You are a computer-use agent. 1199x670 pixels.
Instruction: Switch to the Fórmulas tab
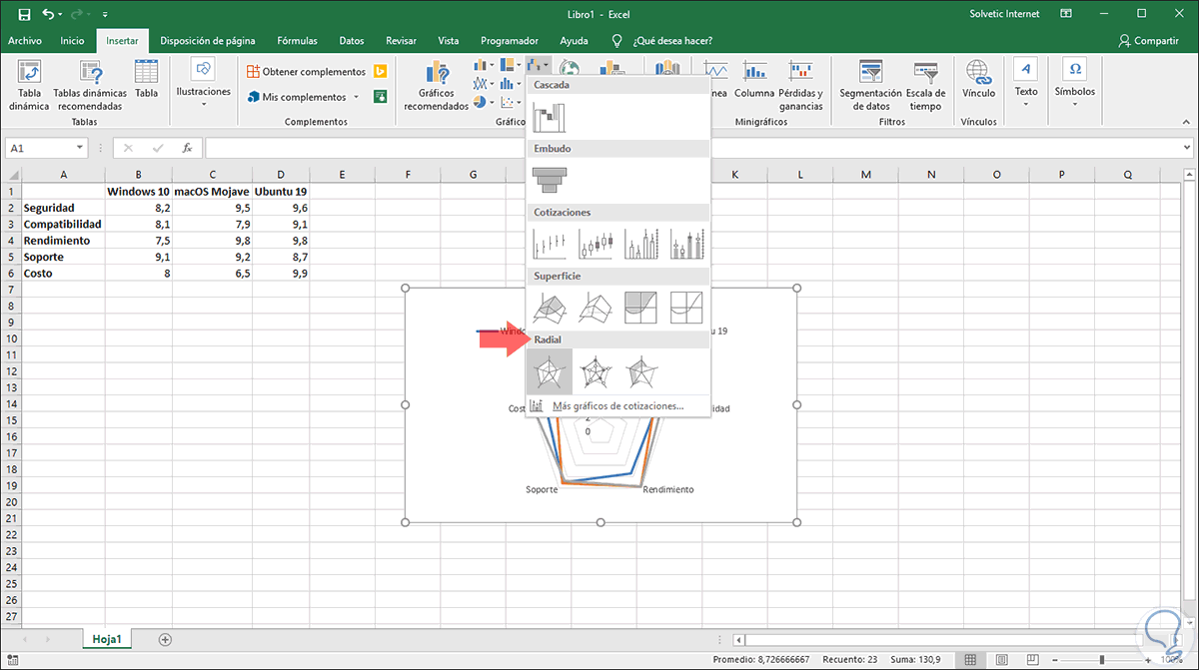click(x=298, y=41)
